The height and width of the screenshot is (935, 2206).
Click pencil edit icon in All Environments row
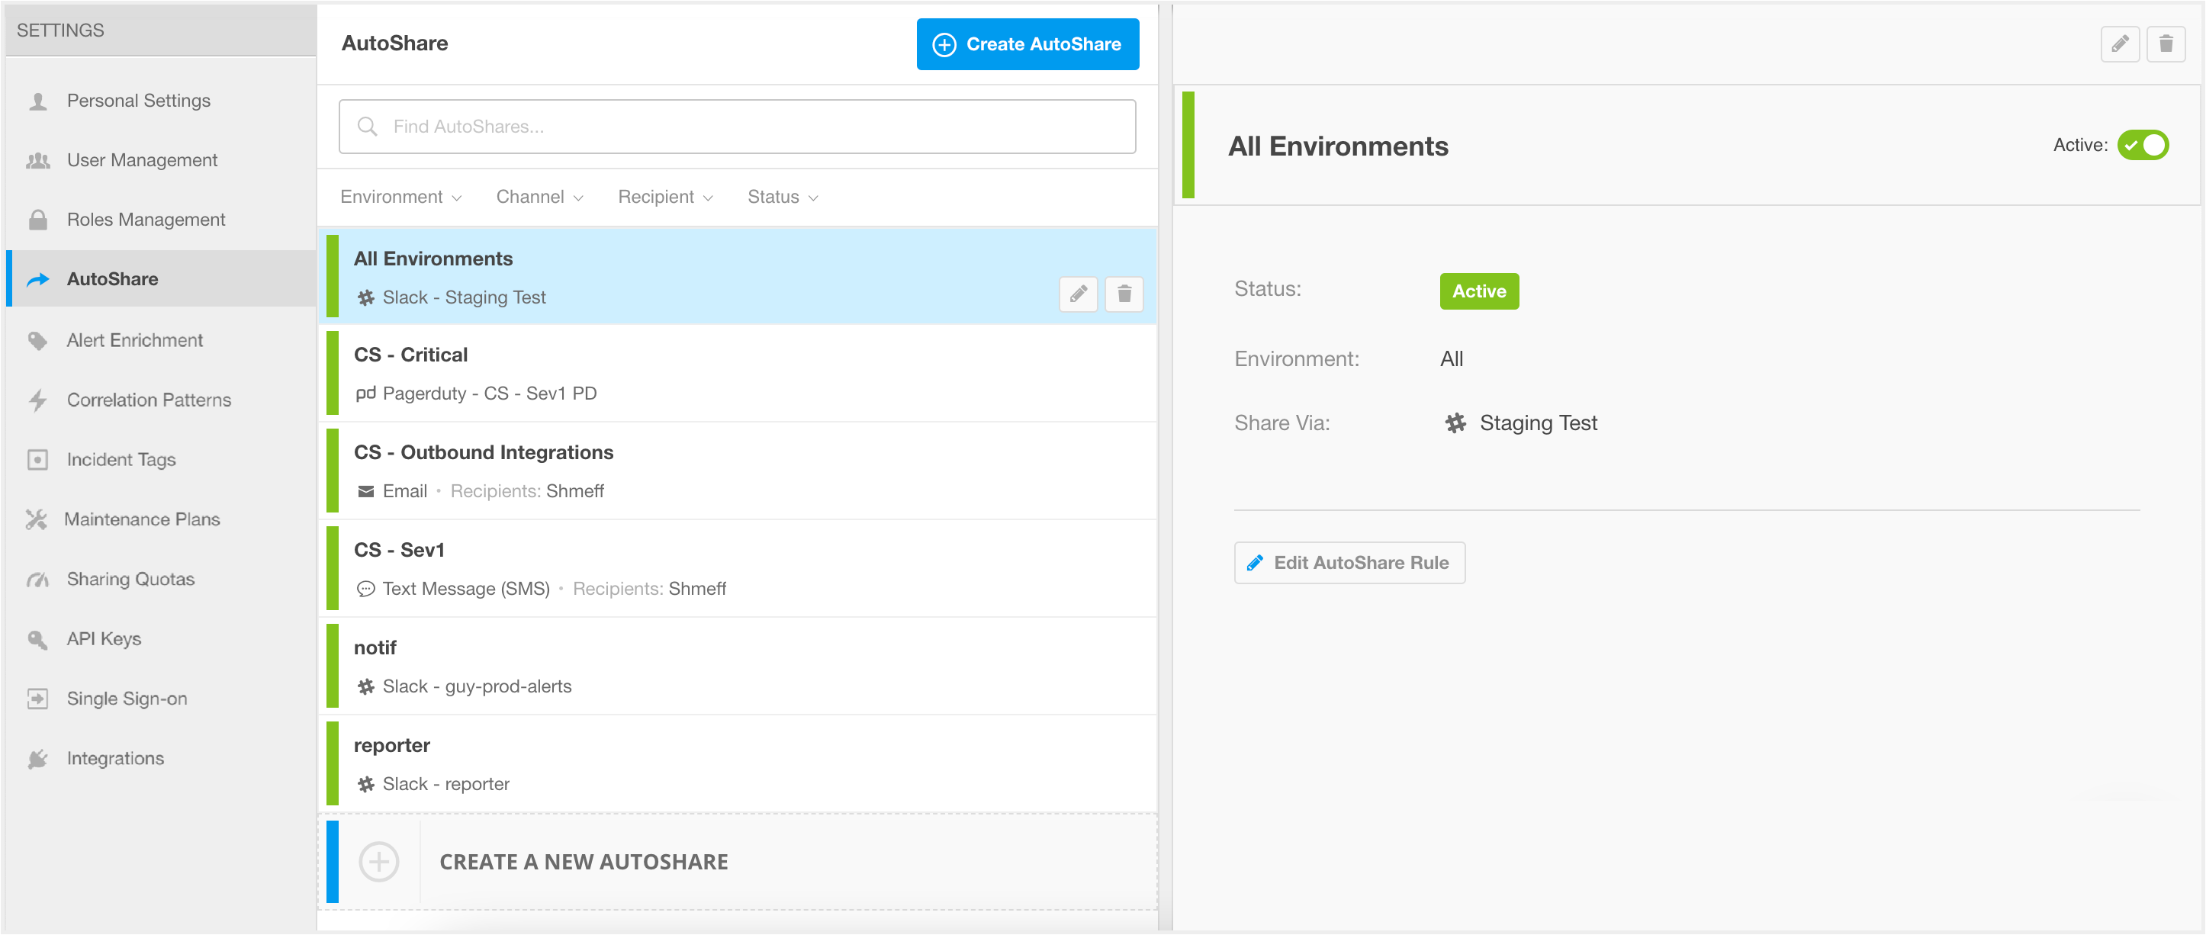pyautogui.click(x=1078, y=294)
